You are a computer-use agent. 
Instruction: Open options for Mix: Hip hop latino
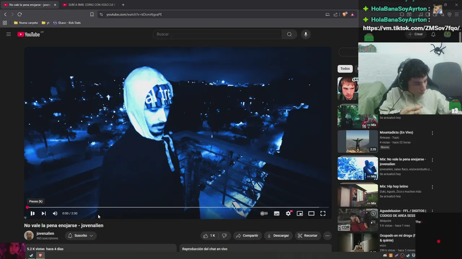click(x=432, y=187)
